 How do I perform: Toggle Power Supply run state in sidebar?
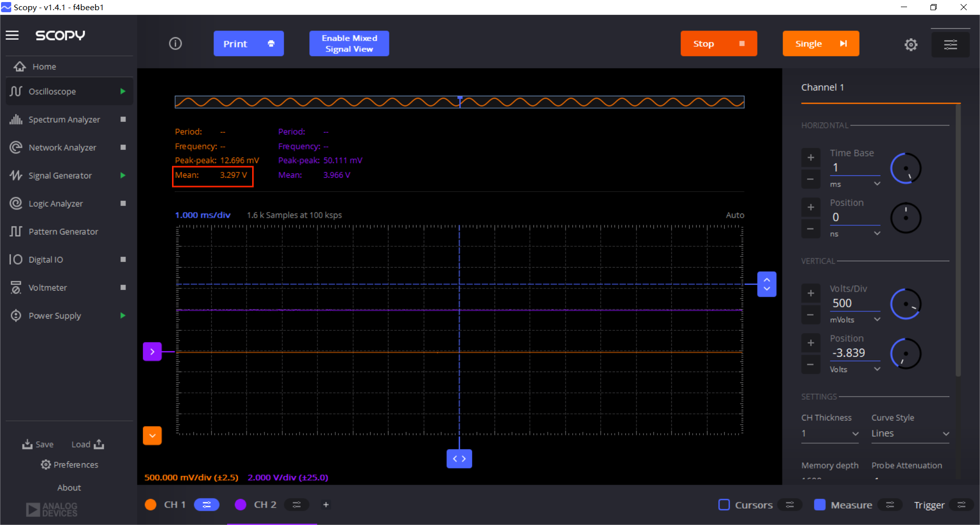coord(122,316)
